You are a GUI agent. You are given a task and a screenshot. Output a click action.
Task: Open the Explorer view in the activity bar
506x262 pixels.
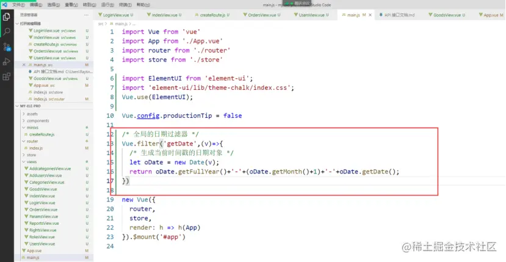pyautogui.click(x=7, y=16)
